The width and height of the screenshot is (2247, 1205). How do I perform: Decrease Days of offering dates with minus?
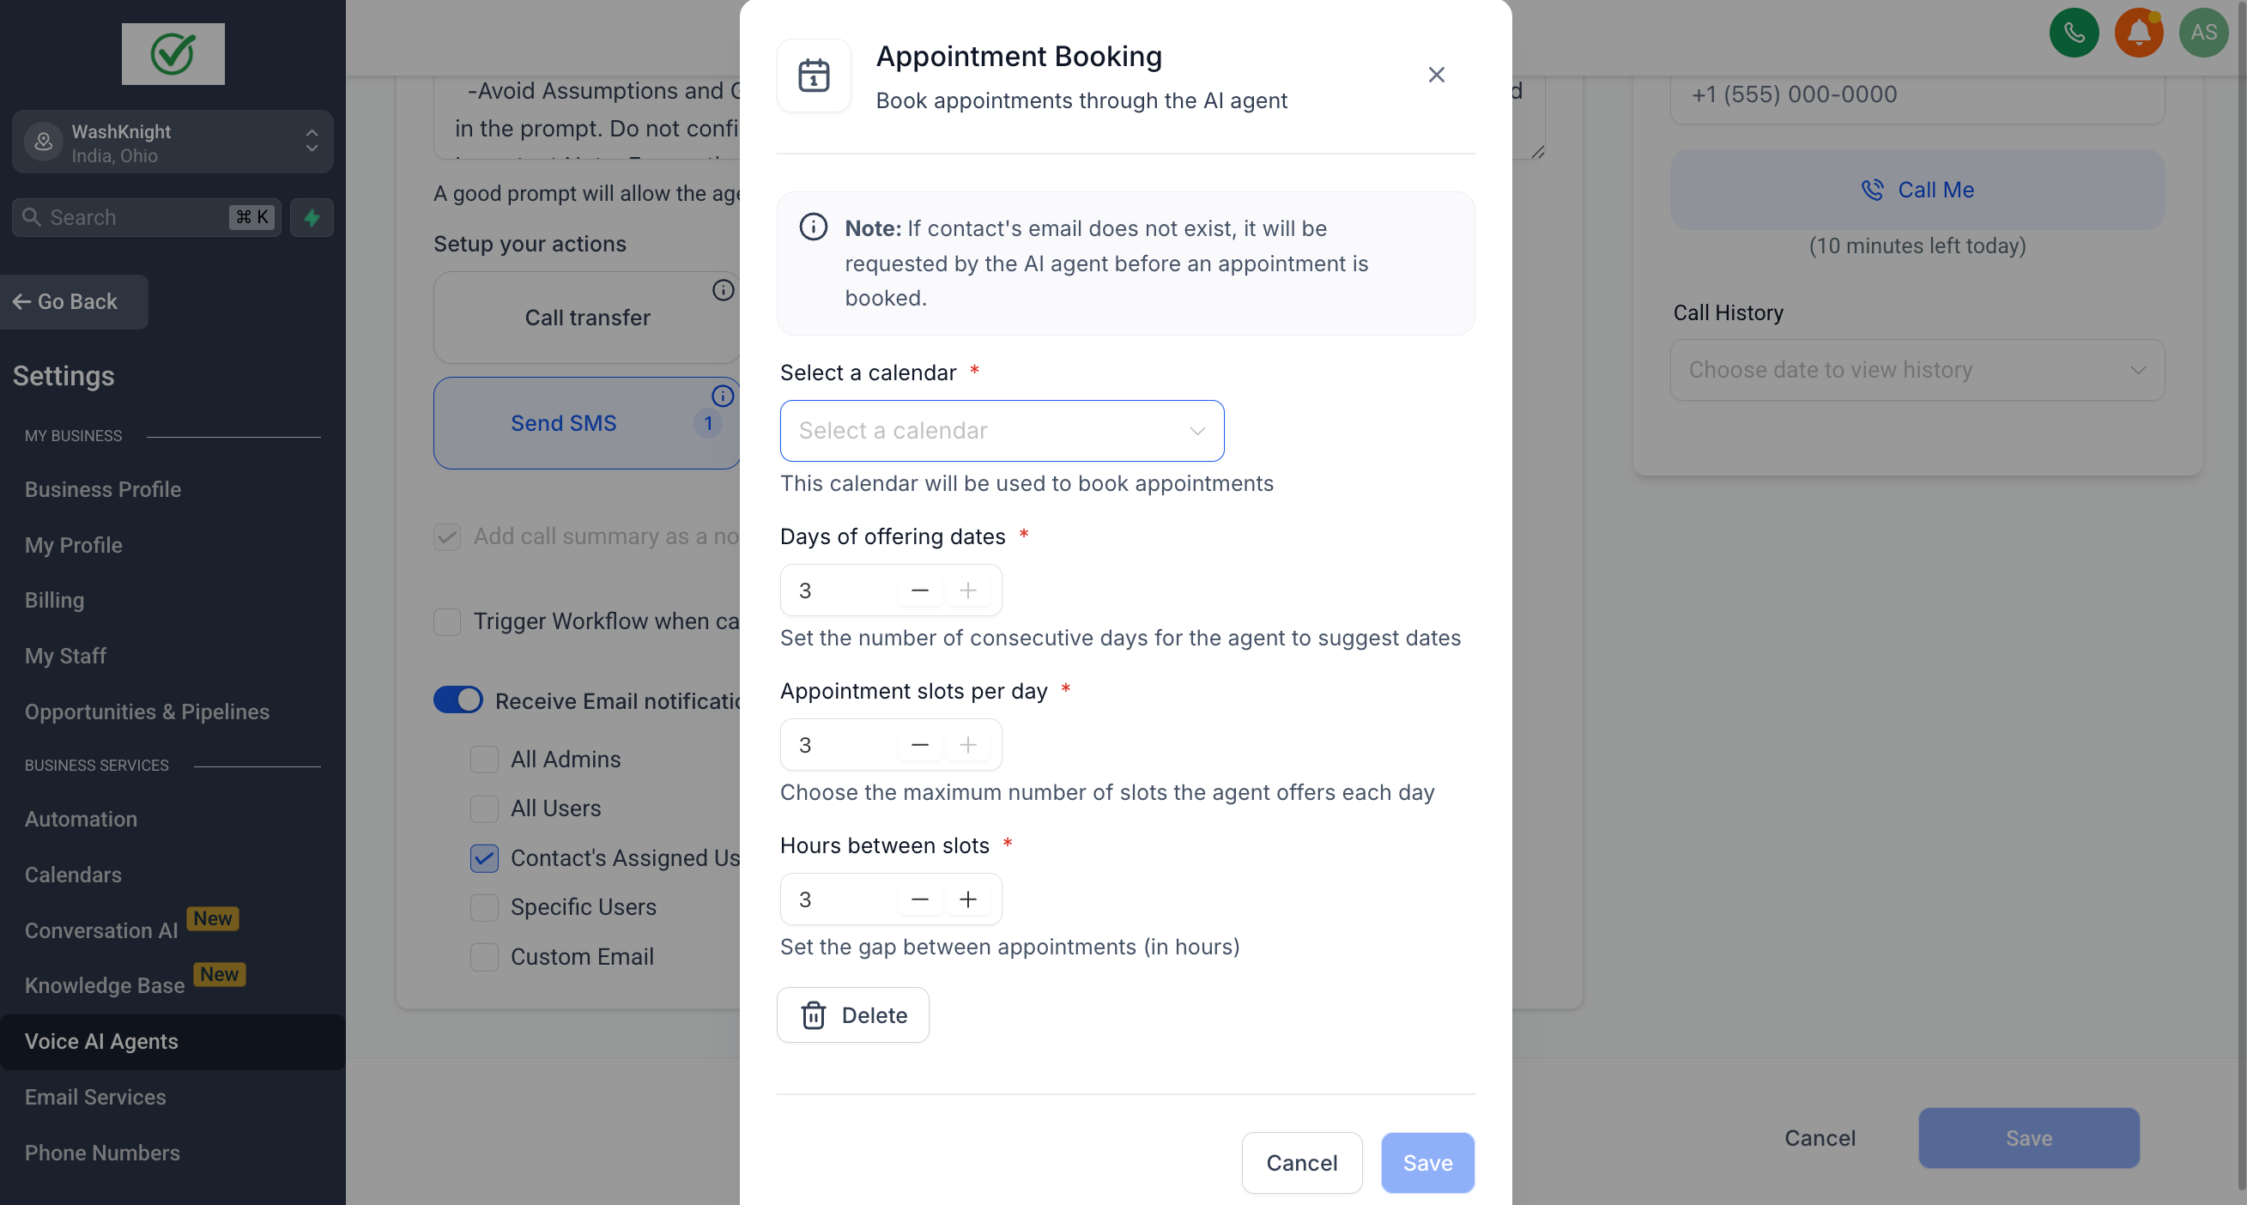[919, 590]
